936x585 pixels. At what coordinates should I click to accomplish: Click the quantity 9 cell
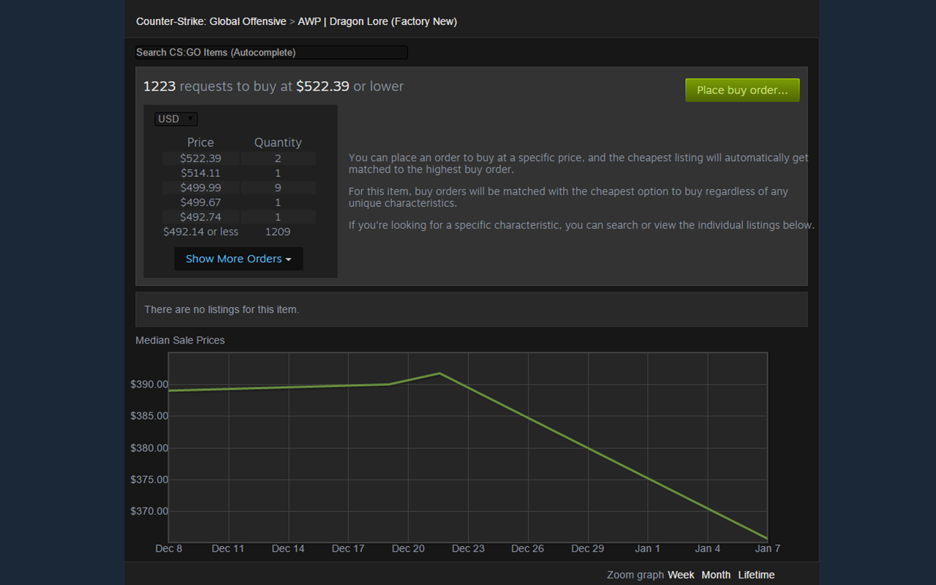point(278,187)
